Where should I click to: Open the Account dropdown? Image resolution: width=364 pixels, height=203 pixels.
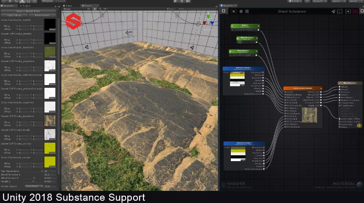tap(319, 1)
